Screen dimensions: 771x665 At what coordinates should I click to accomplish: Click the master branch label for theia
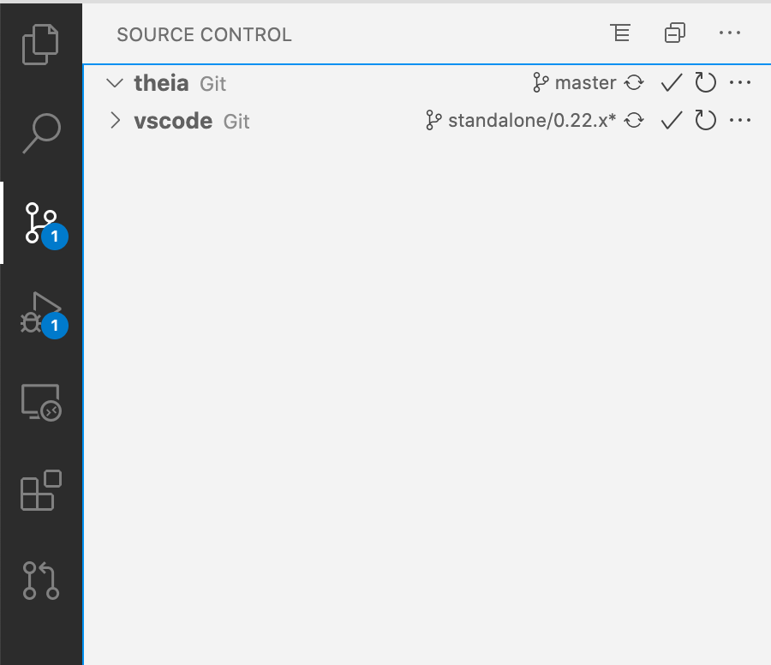[x=585, y=82]
